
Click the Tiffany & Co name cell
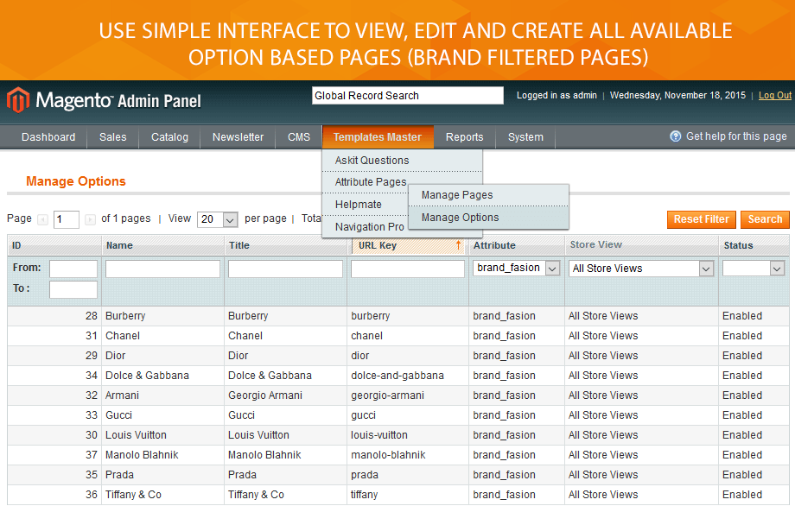tap(162, 495)
